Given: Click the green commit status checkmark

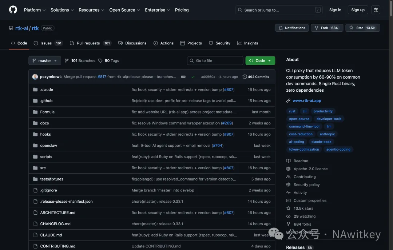Looking at the screenshot, I should [193, 77].
